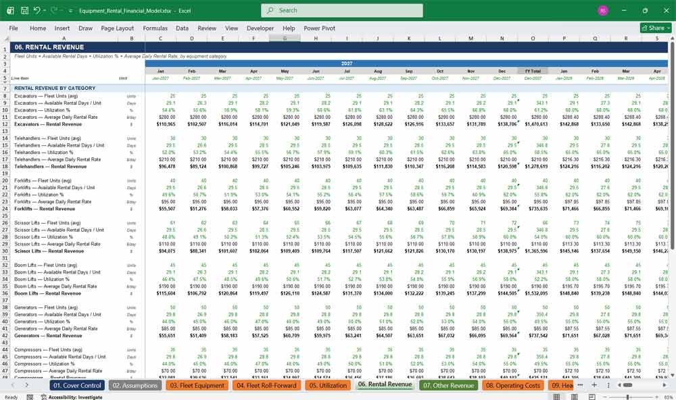Show more sheet tabs via ellipsis
676x400 pixels.
[x=580, y=385]
